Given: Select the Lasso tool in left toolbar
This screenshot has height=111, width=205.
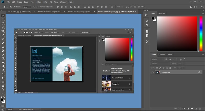Looking at the screenshot, I should [x=3, y=23].
